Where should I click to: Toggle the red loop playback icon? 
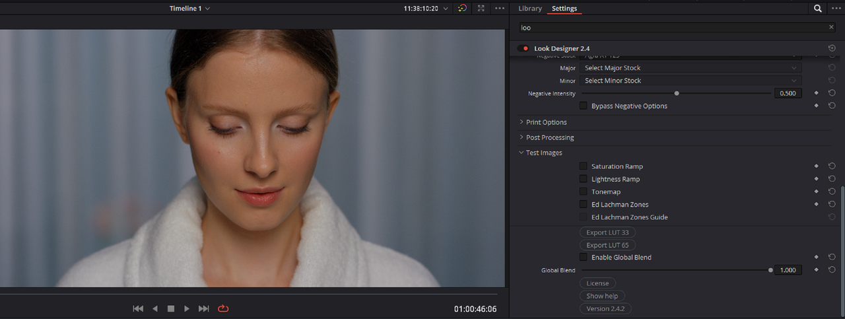[x=223, y=308]
